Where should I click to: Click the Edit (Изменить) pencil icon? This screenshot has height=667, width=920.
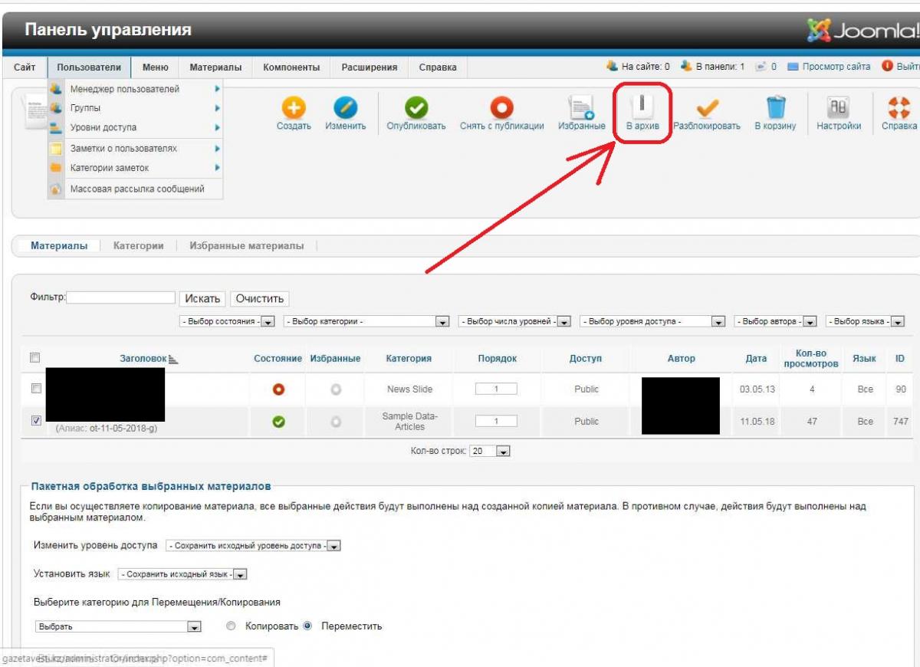[345, 108]
